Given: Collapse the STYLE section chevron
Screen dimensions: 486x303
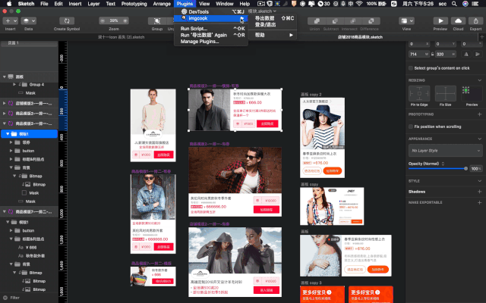Looking at the screenshot, I should click(479, 181).
